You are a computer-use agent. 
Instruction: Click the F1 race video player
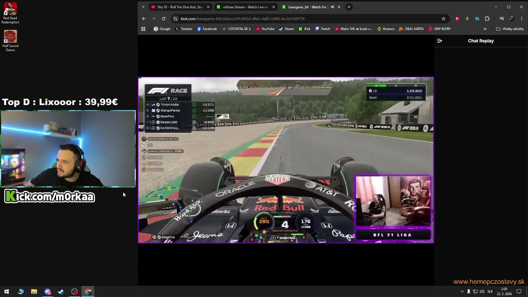[x=286, y=160]
